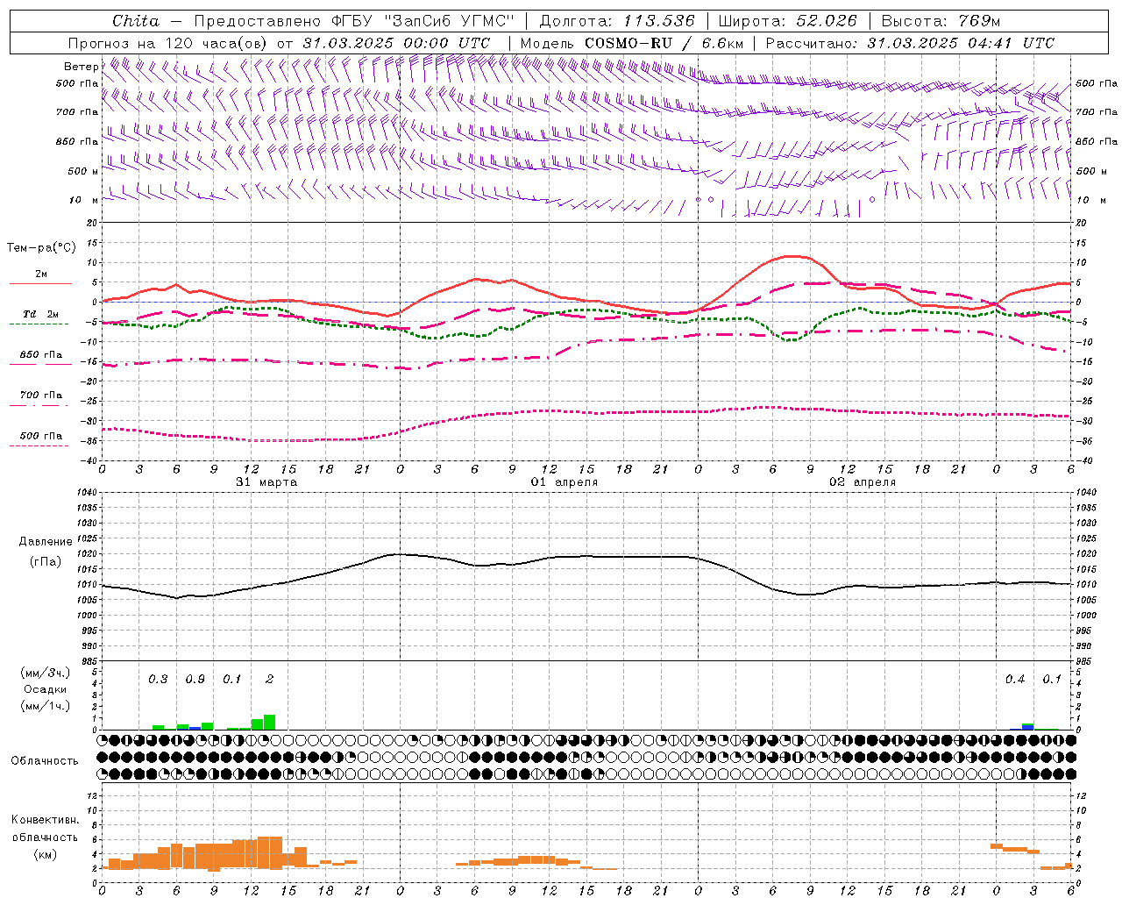Click the "Конвективн." convective cloud label
Viewport: 1122px width, 898px height.
45,820
